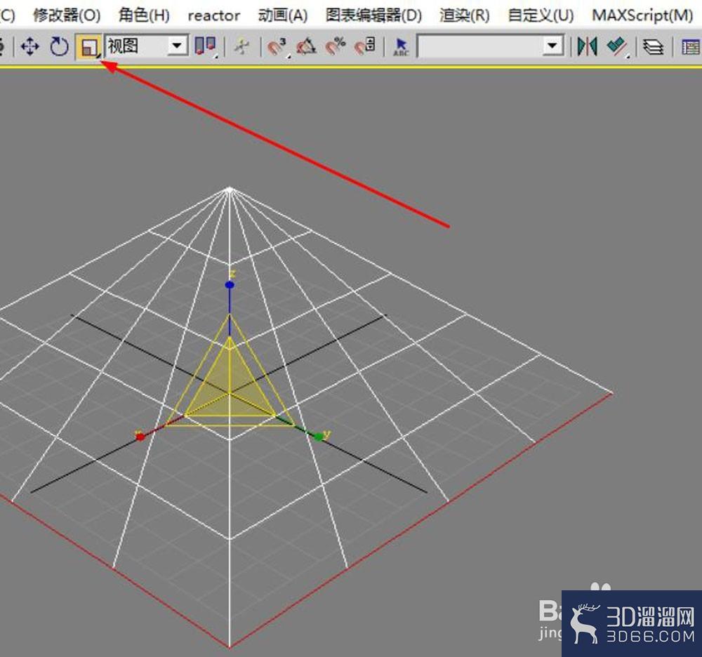Click the blue Z axis gizmo handle
The height and width of the screenshot is (657, 702).
point(230,285)
